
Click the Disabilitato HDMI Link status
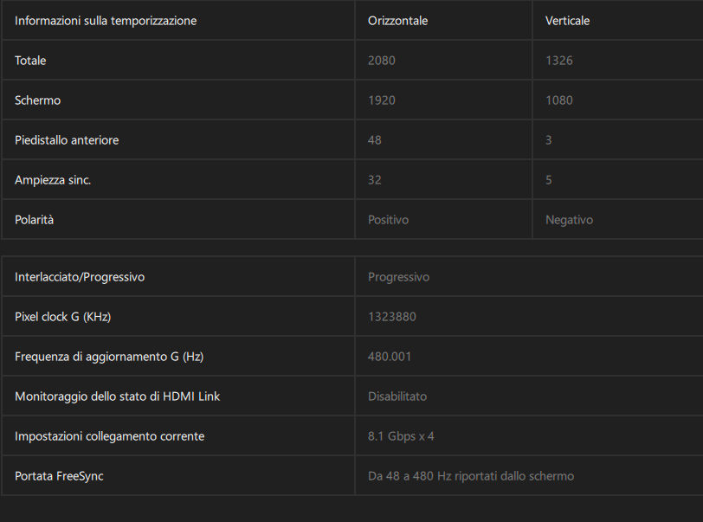click(x=397, y=396)
